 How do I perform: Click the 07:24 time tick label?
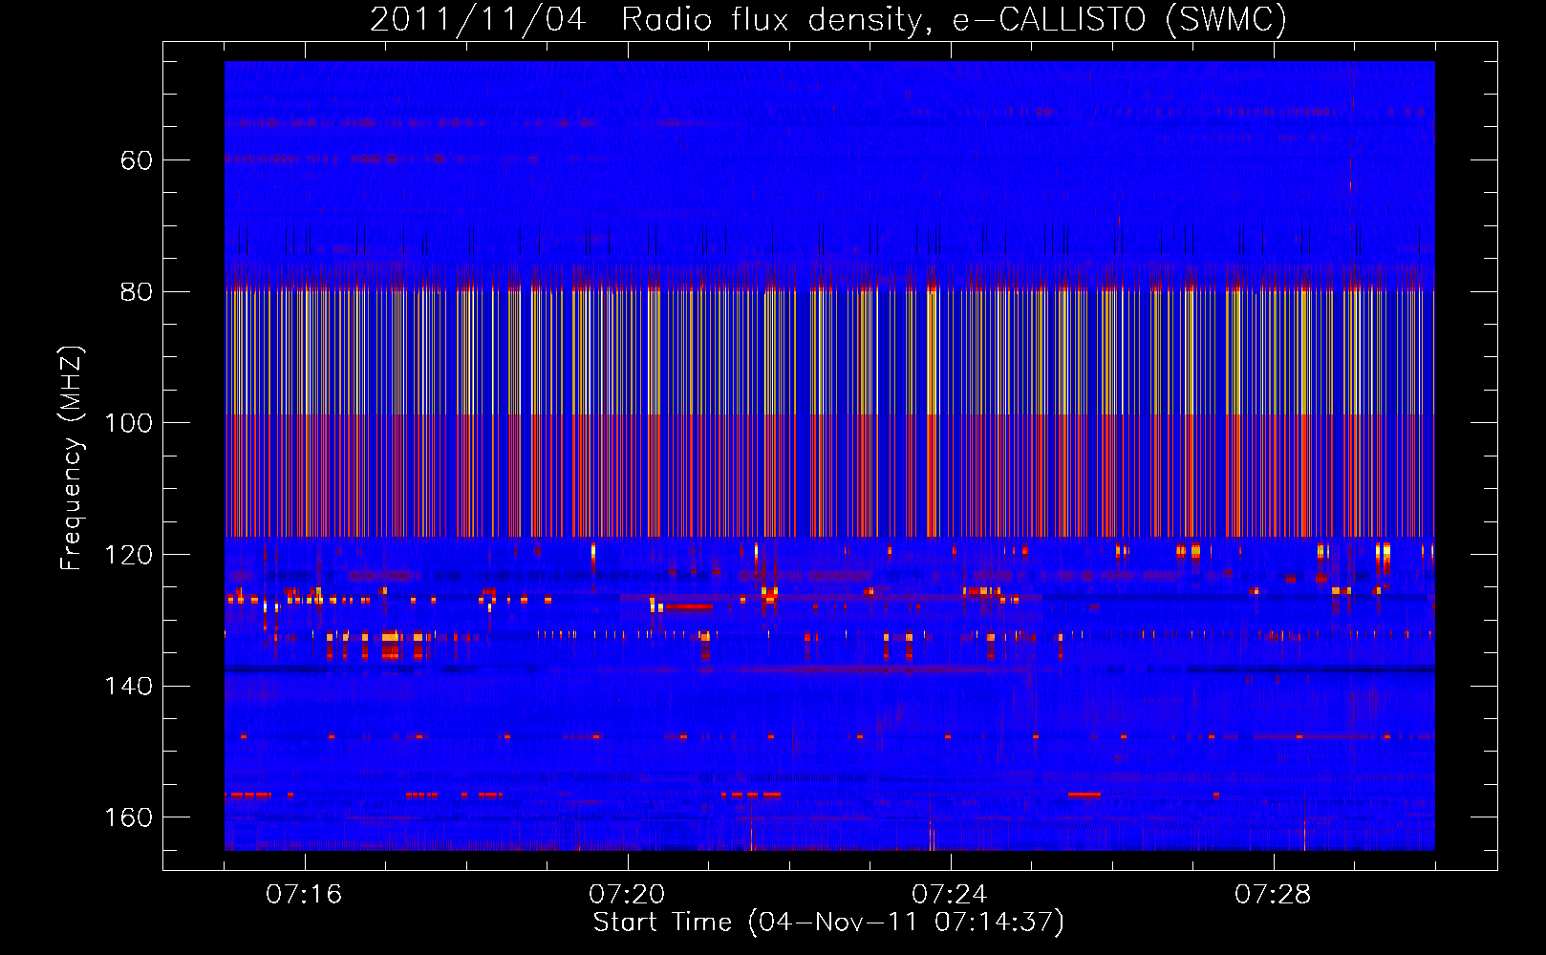950,894
